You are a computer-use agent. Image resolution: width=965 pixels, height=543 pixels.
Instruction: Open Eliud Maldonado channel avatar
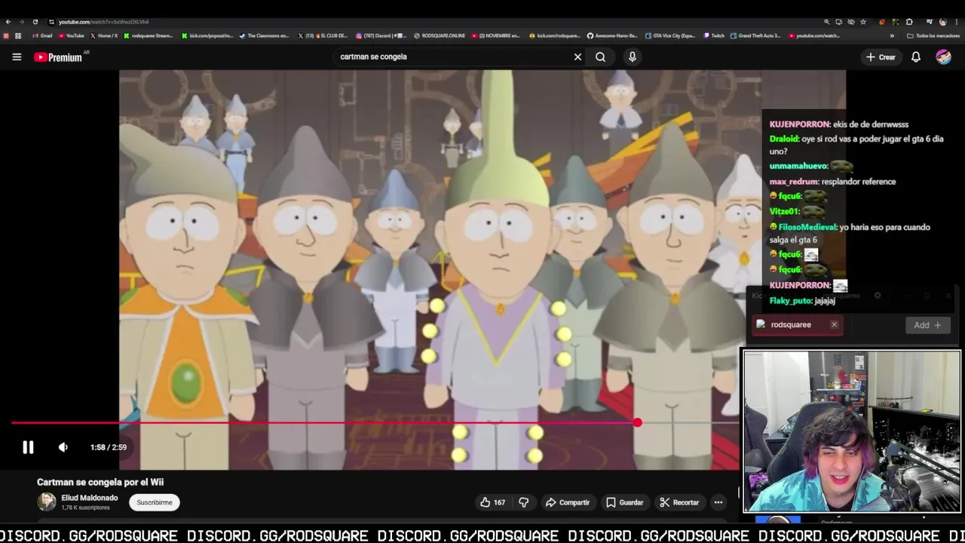(x=47, y=502)
